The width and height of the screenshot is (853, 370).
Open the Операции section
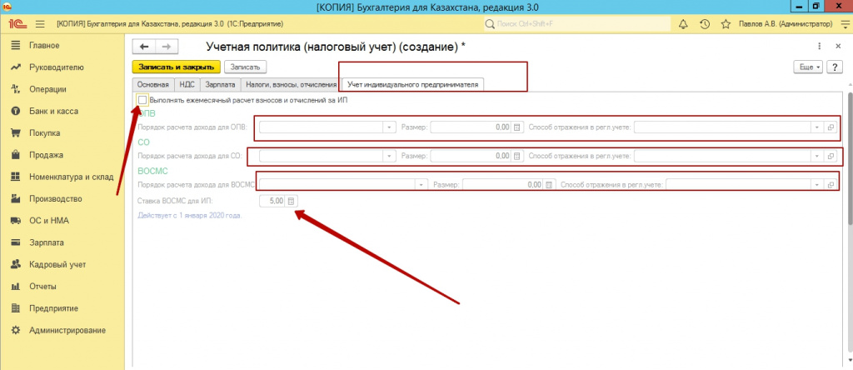point(47,89)
